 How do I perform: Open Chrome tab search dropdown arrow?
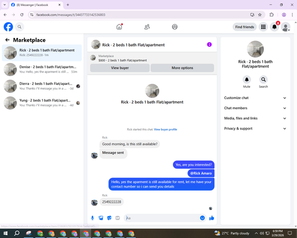pos(5,5)
